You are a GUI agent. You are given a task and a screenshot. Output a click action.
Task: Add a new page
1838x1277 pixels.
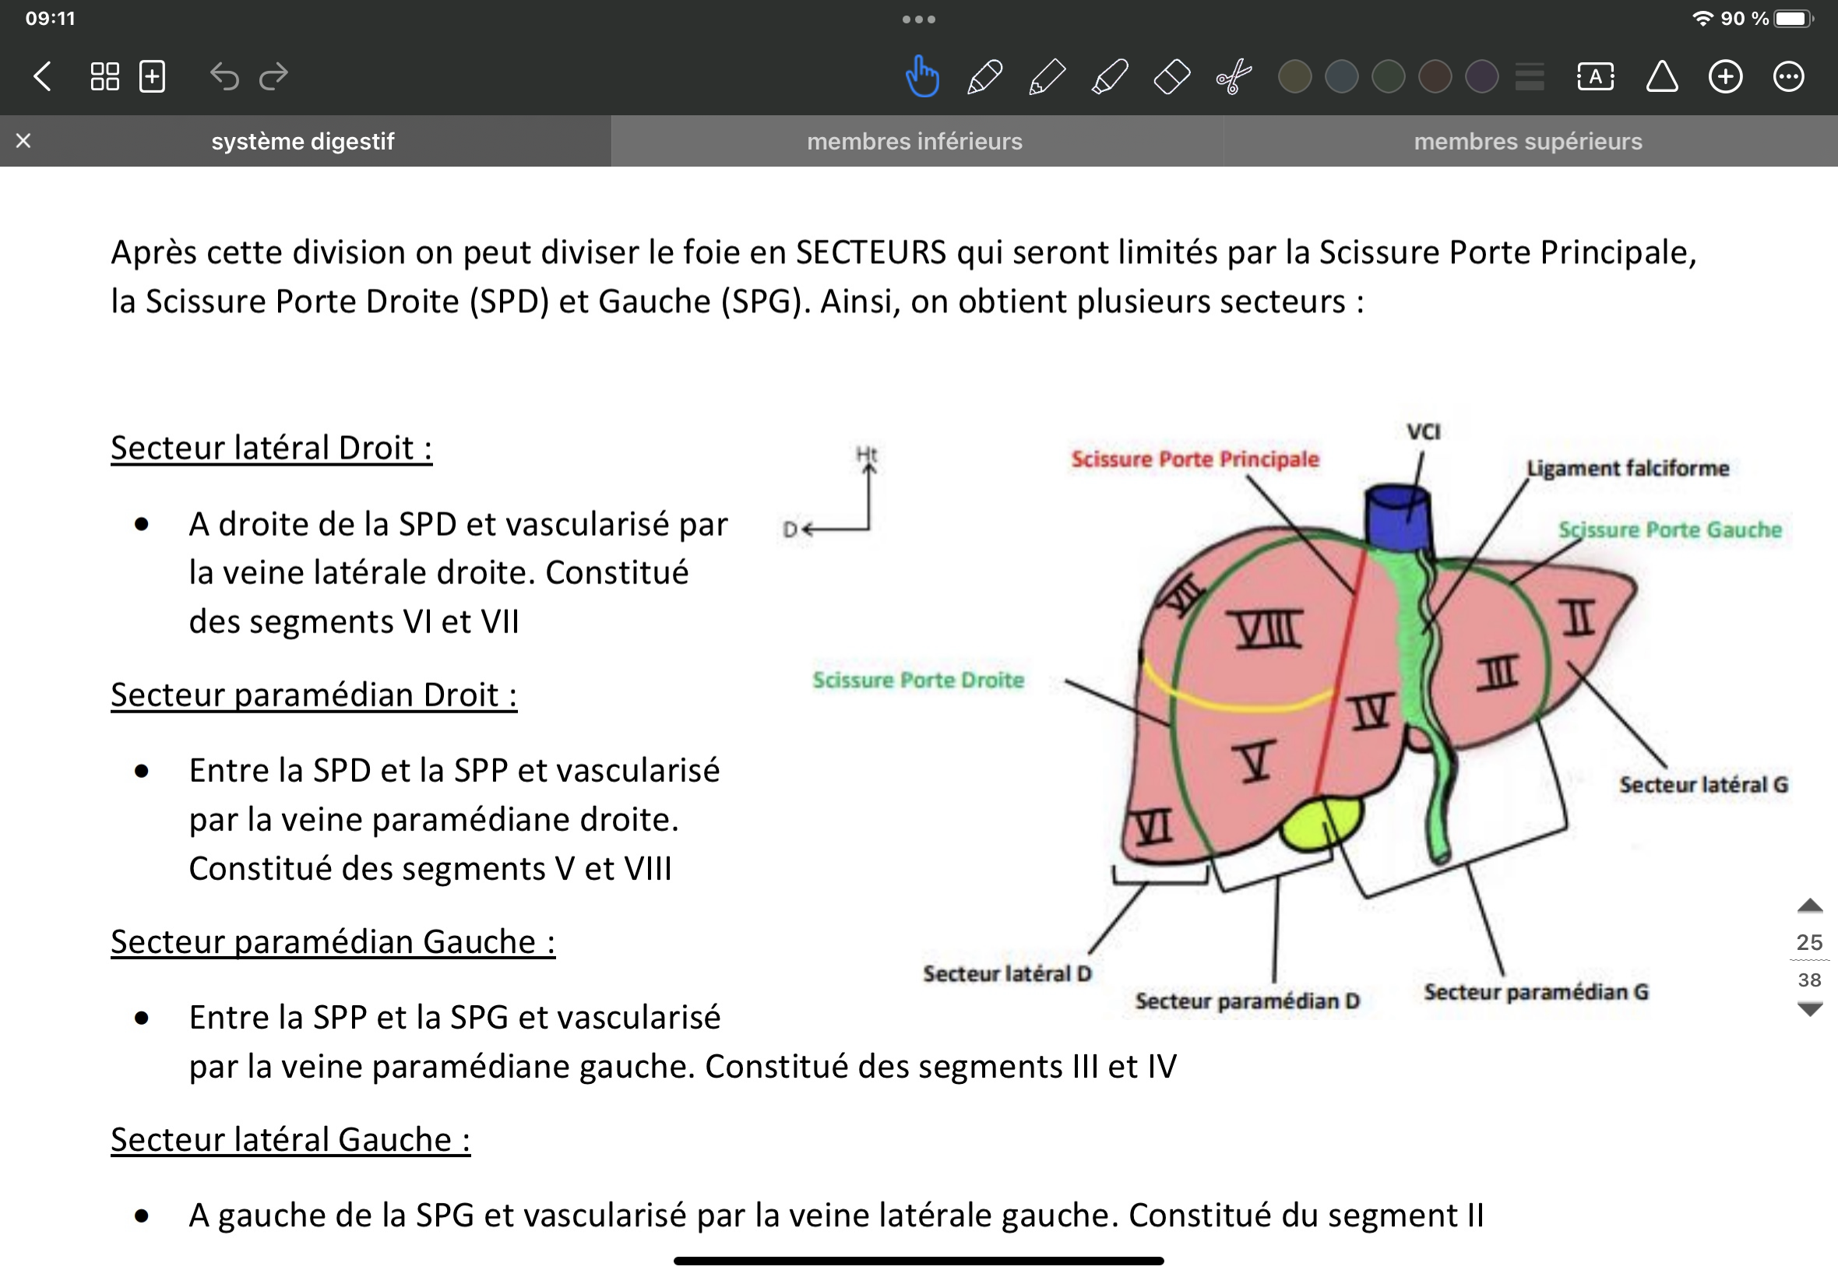(x=152, y=77)
